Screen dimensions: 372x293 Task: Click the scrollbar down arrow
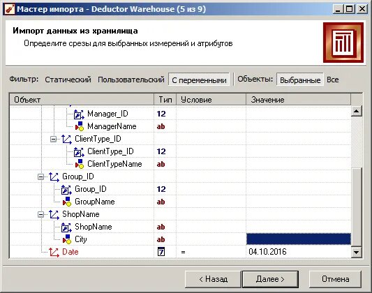357,253
